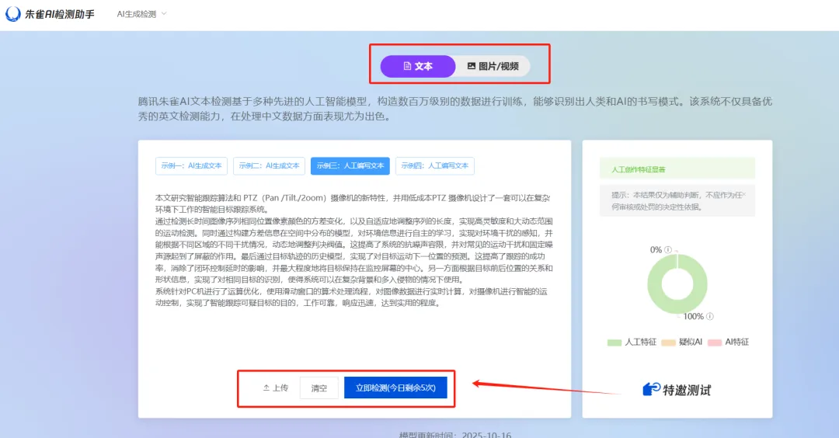Open the AI生成检测 dropdown menu
839x438 pixels.
142,14
